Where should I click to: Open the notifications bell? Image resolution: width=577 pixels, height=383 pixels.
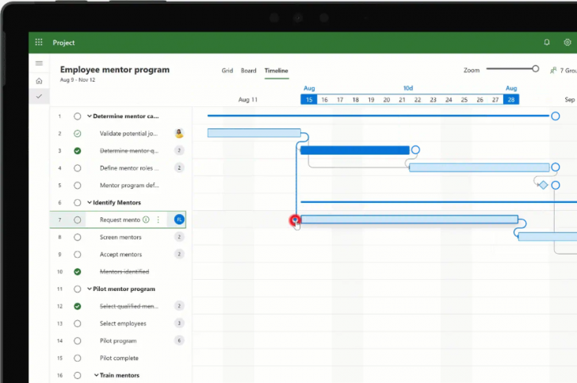point(547,42)
